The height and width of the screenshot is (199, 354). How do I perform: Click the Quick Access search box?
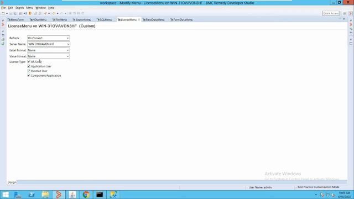pyautogui.click(x=331, y=13)
